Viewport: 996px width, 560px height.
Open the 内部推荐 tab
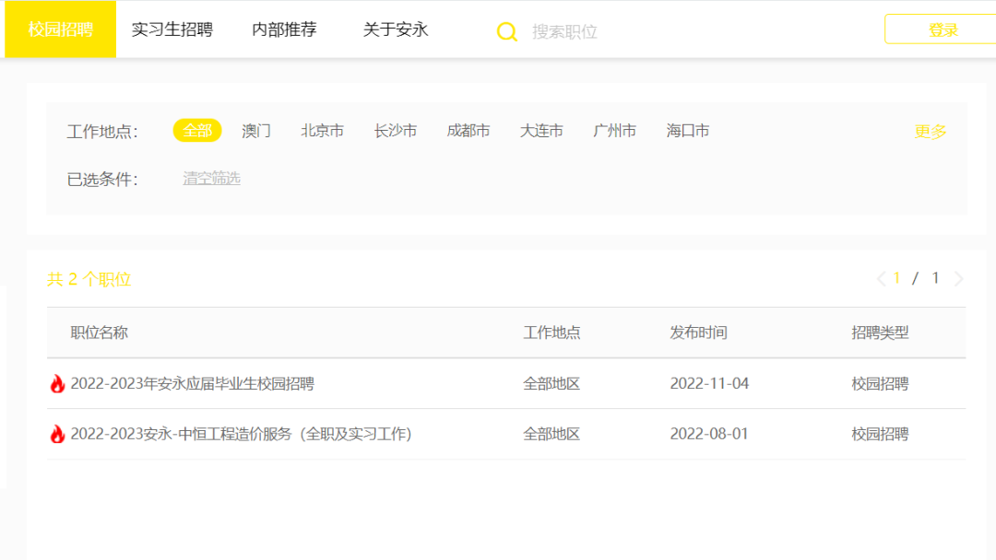click(284, 29)
